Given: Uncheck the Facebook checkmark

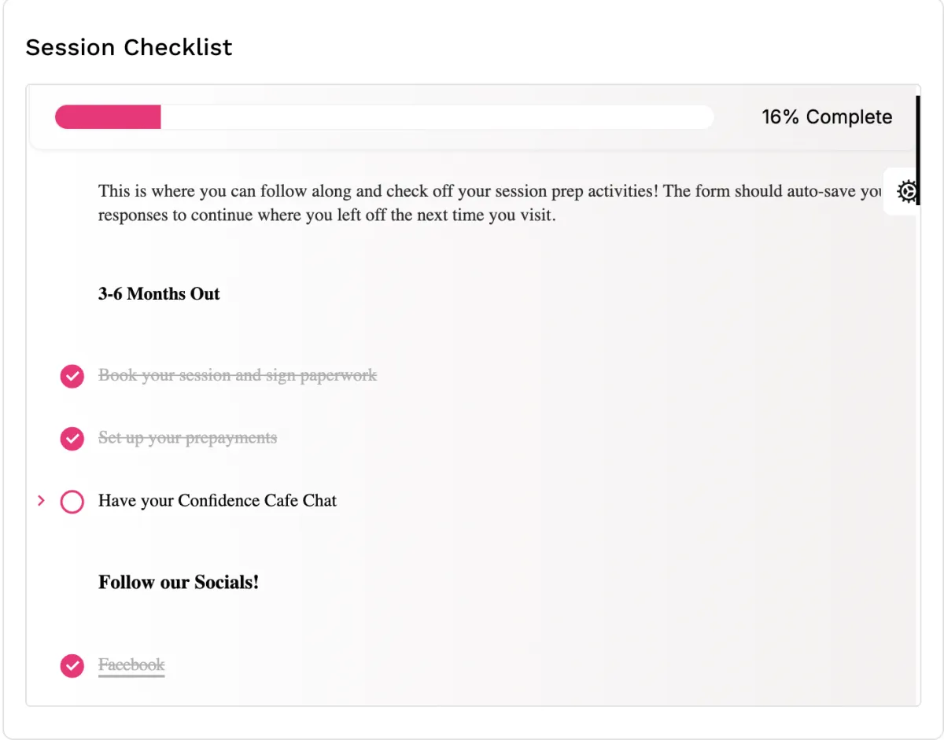Looking at the screenshot, I should [72, 666].
